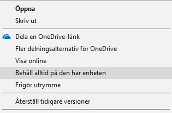172x113 pixels.
Task: Choose the entry between Skriv ut and Fler delningsalternativ
Action: (x=86, y=37)
